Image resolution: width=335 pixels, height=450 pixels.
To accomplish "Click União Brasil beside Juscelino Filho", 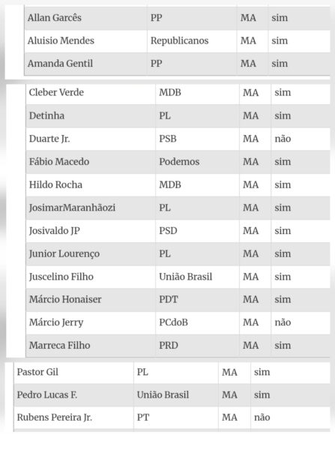I will click(186, 277).
